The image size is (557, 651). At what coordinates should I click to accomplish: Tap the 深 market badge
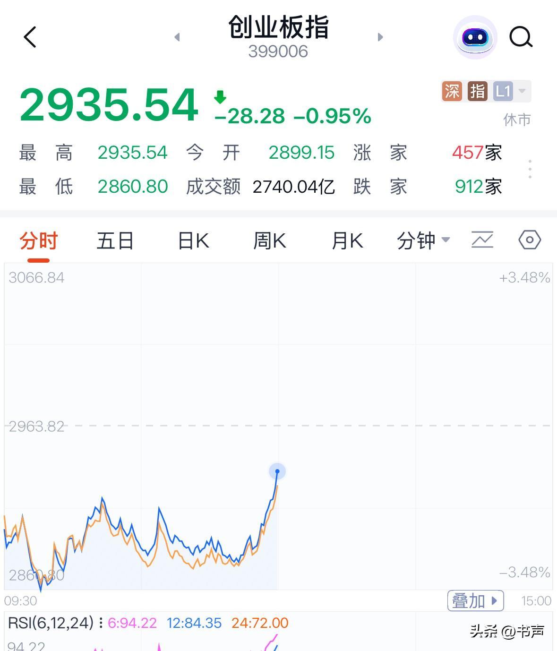click(452, 91)
